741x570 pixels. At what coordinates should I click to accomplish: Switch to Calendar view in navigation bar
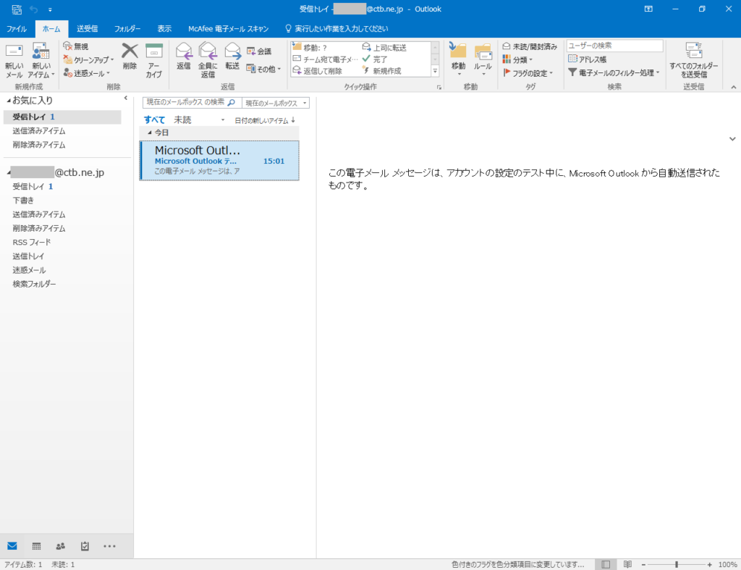coord(36,546)
